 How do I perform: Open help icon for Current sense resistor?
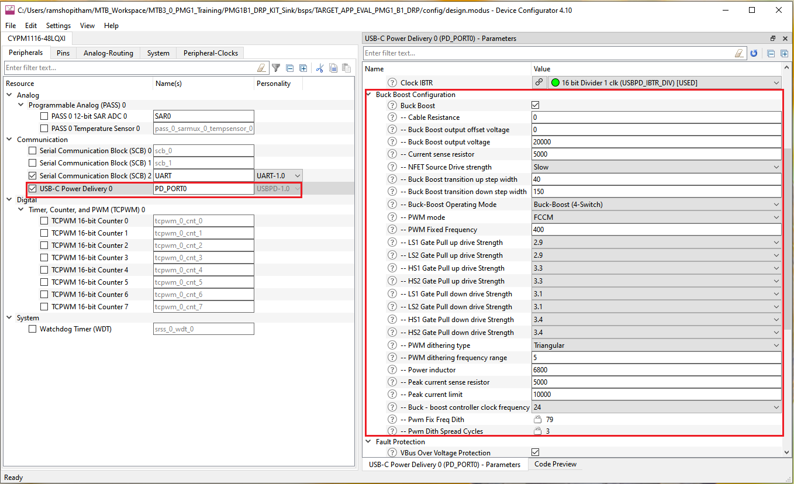[x=392, y=154]
